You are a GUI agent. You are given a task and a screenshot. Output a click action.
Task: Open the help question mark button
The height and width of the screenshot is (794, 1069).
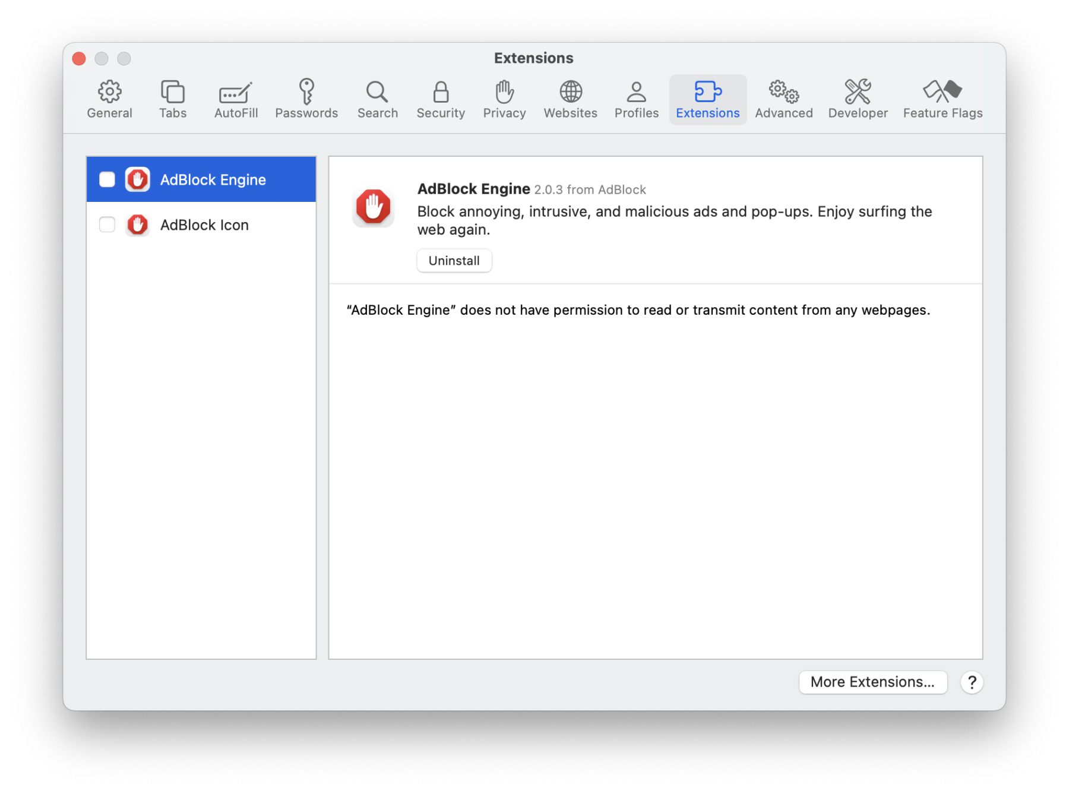tap(972, 682)
